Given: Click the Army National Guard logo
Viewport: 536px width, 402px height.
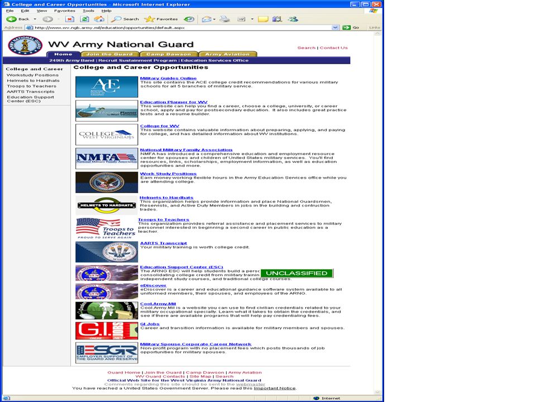Looking at the screenshot, I should coord(25,45).
